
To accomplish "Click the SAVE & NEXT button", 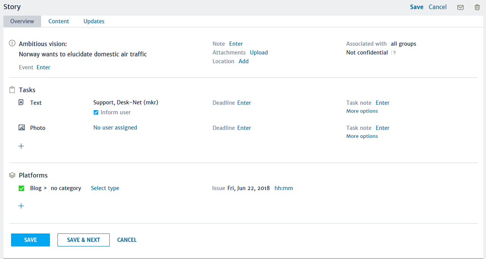I will 83,240.
